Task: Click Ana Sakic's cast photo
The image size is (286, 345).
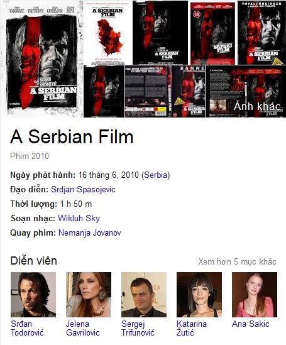Action: click(x=255, y=295)
